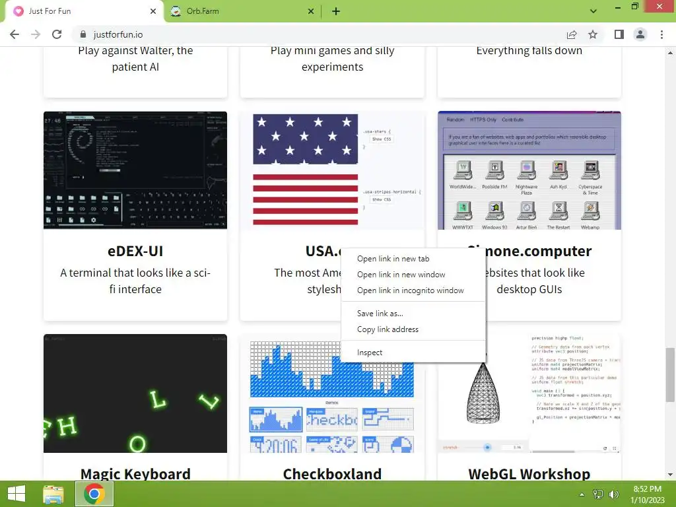676x507 pixels.
Task: Click the scrollbar down arrow
Action: pos(670,475)
